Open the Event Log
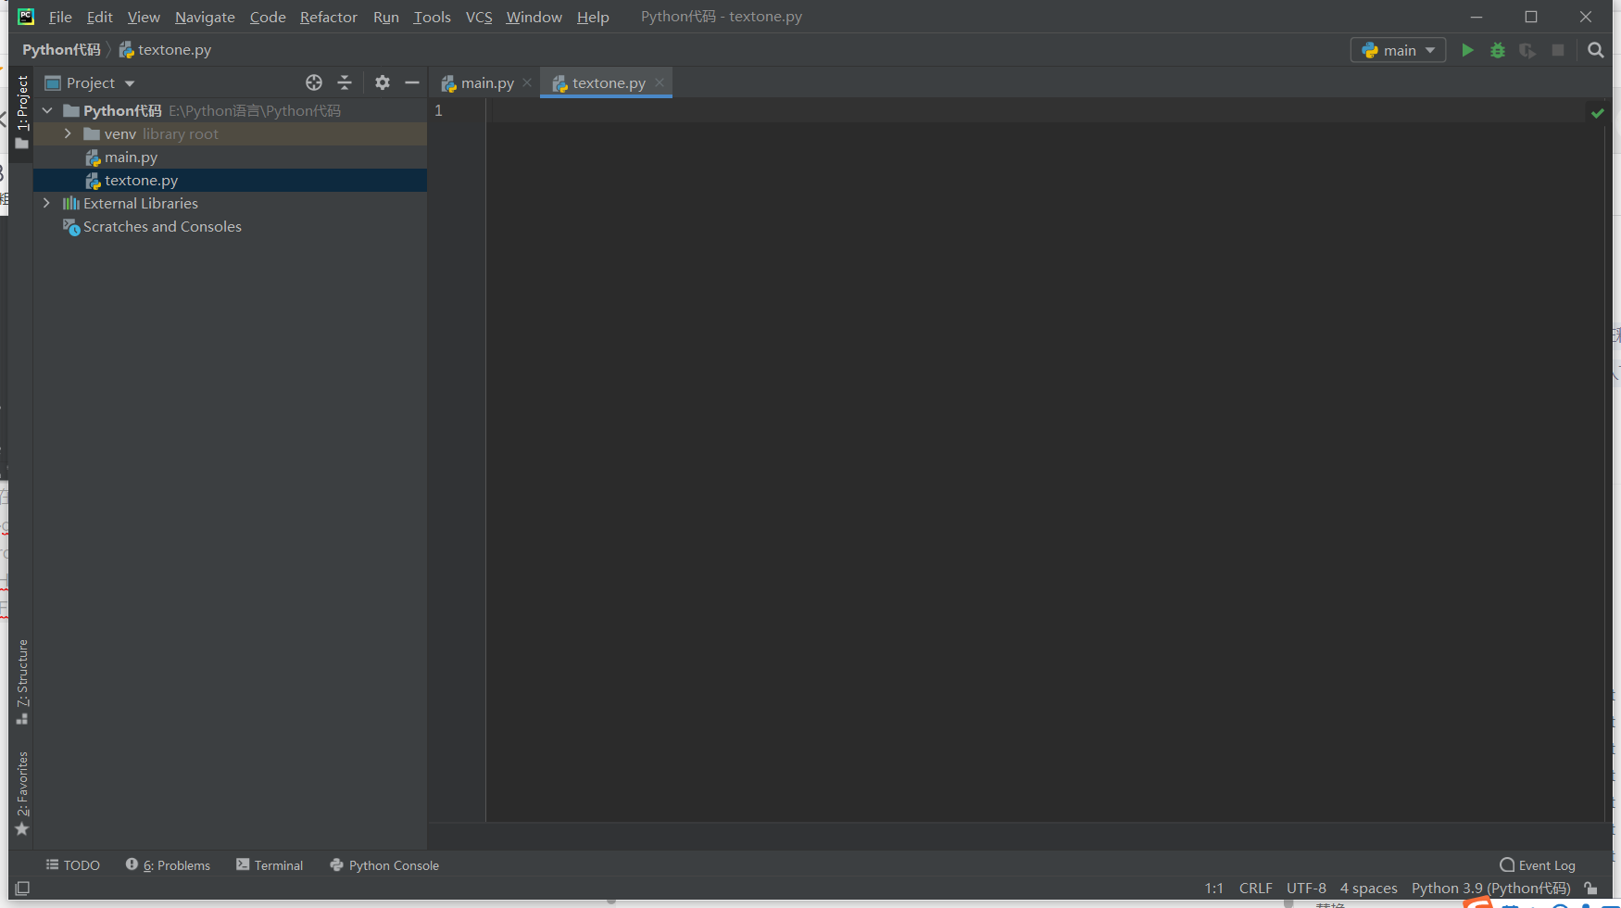Screen dimensions: 1621x908 1538,865
